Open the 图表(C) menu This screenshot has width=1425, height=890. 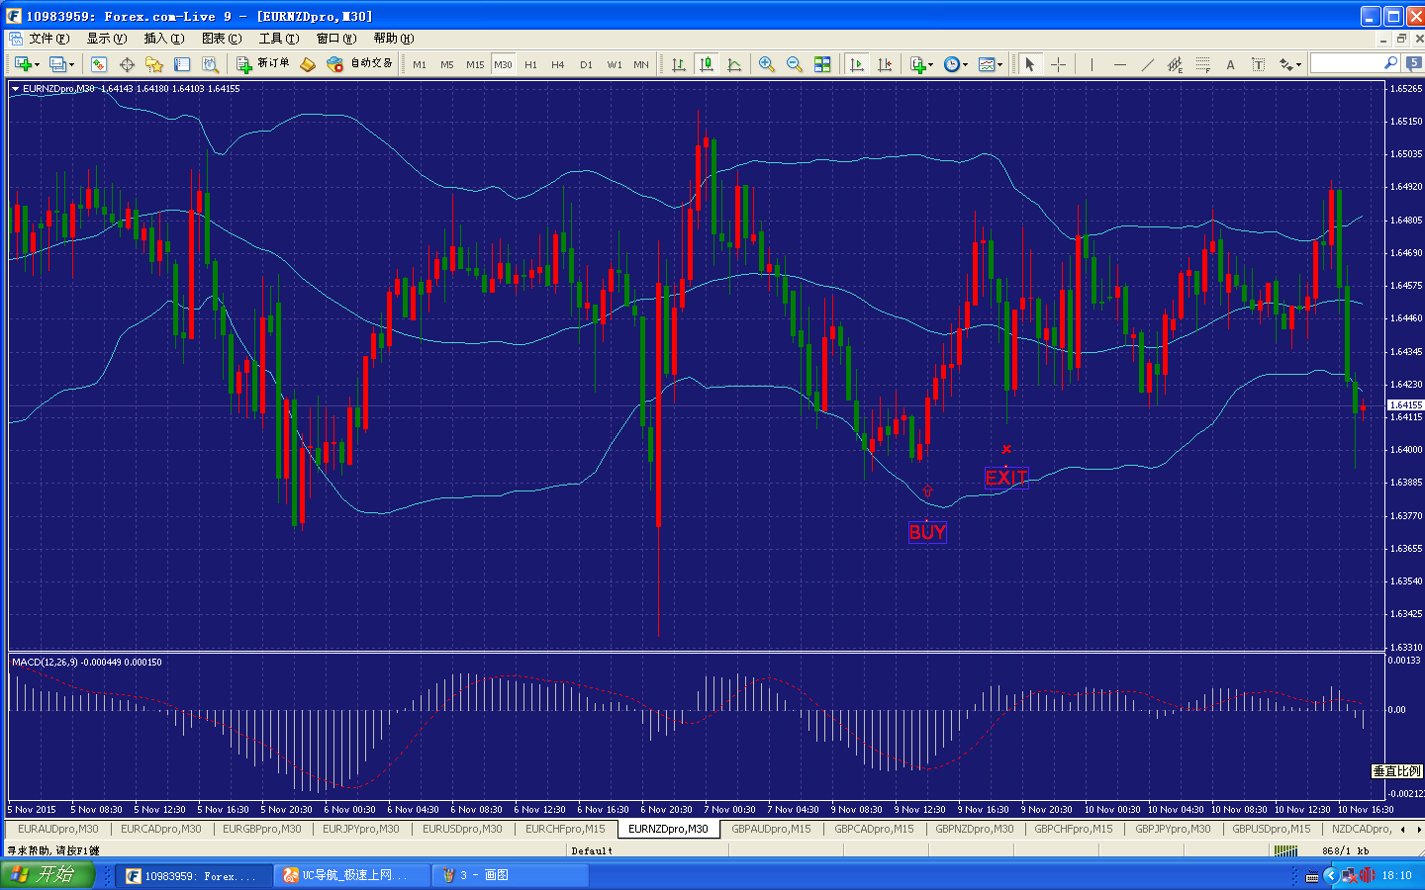pyautogui.click(x=221, y=39)
